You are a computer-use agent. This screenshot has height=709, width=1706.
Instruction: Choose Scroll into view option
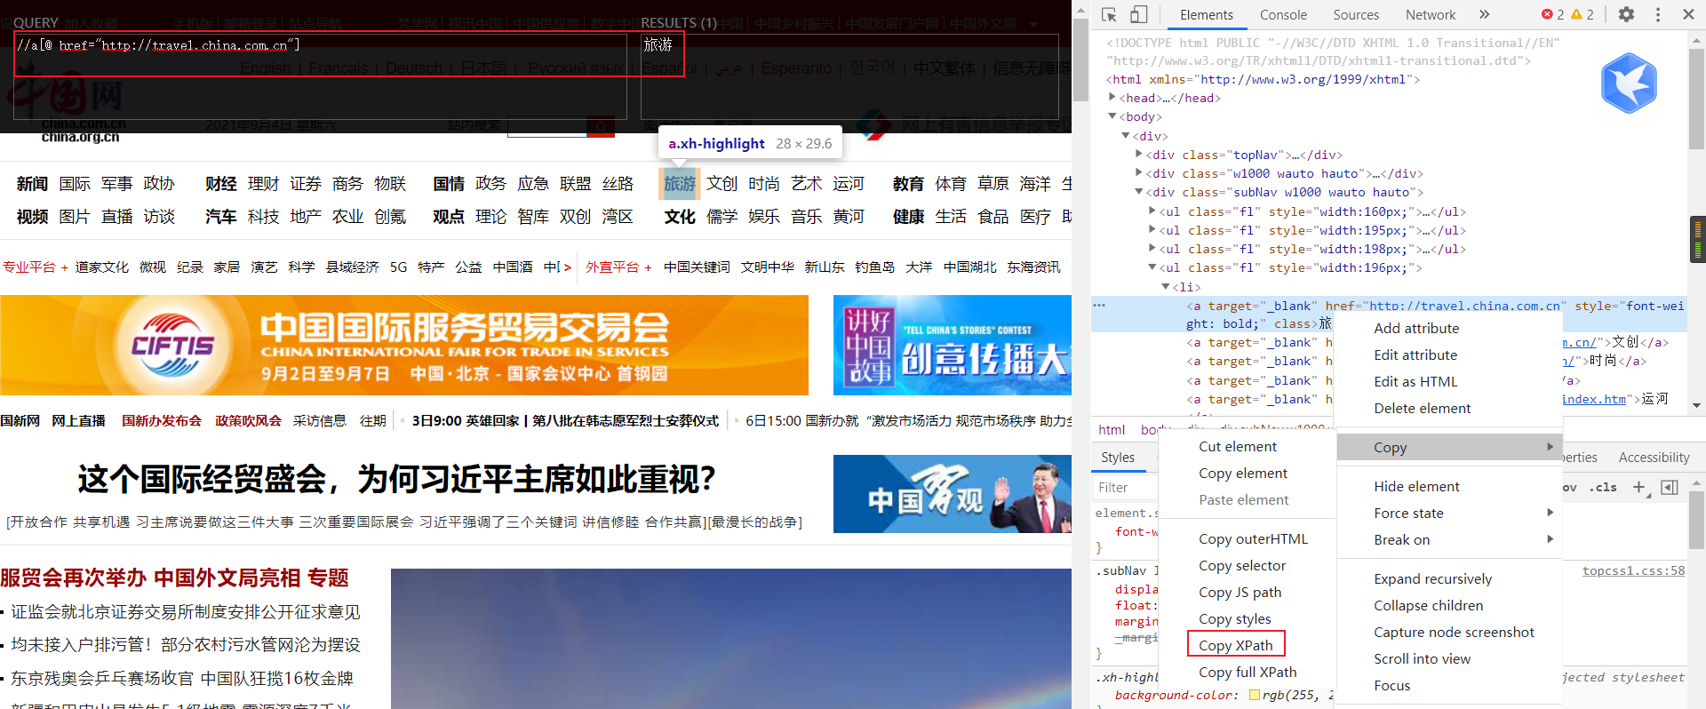tap(1422, 658)
